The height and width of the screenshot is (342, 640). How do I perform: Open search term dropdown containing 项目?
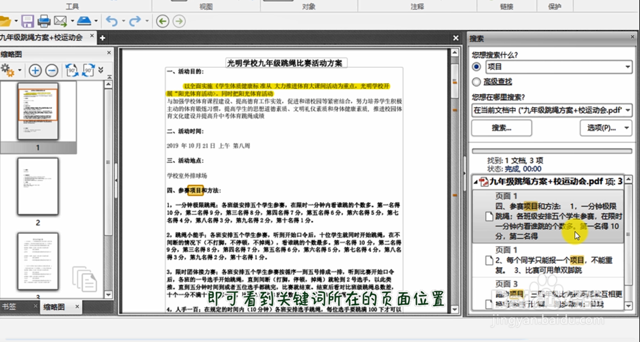[x=627, y=67]
